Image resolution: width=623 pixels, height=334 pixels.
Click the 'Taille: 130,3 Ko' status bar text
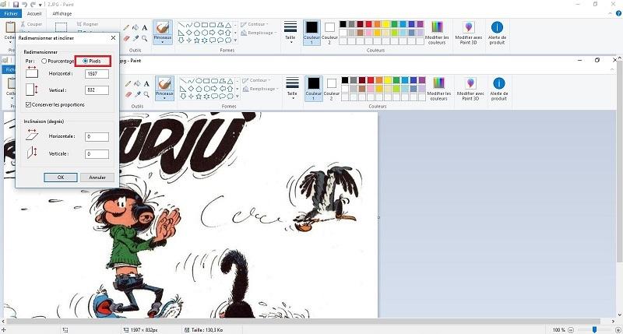tap(207, 329)
